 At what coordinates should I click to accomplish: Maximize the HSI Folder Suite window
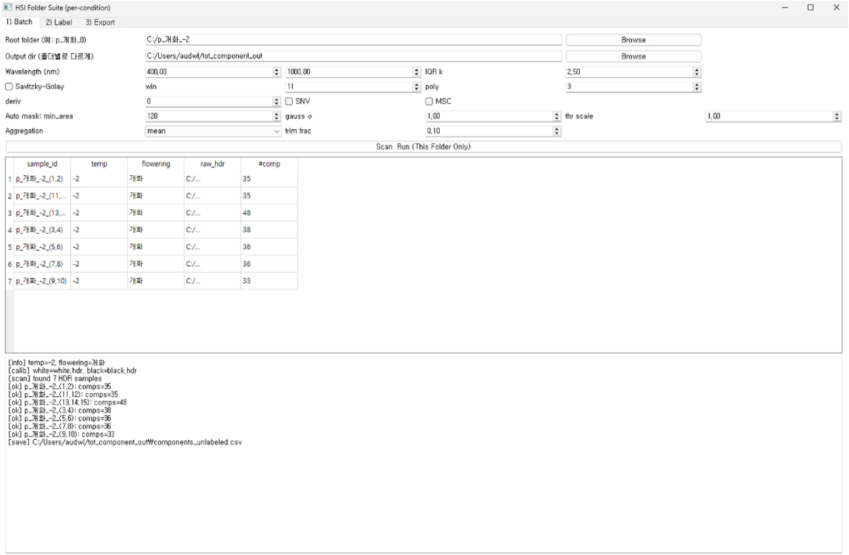(810, 7)
